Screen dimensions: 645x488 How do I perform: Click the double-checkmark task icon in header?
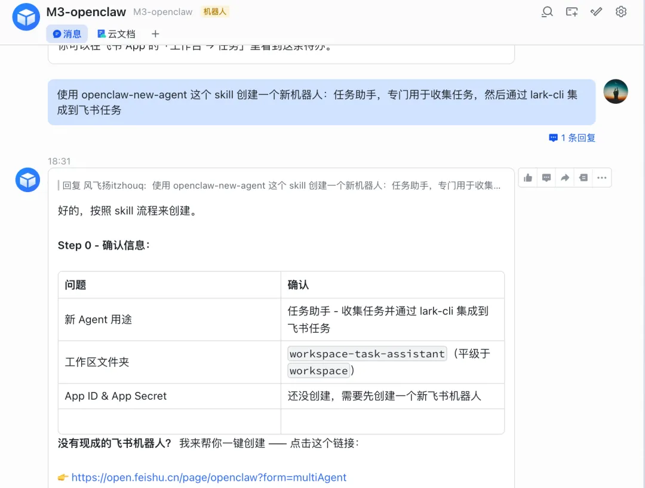click(596, 12)
